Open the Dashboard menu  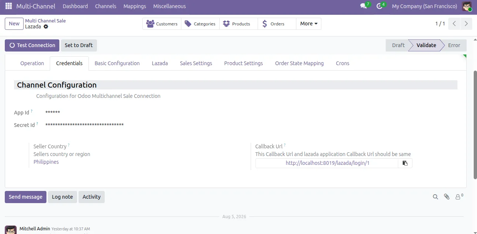click(75, 6)
